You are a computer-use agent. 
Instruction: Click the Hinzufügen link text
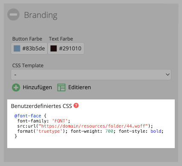click(x=38, y=87)
